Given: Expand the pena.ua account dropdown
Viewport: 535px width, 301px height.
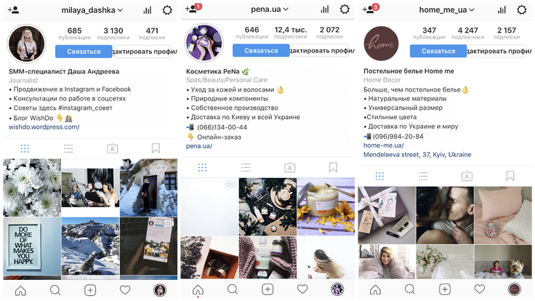Looking at the screenshot, I should coord(270,9).
